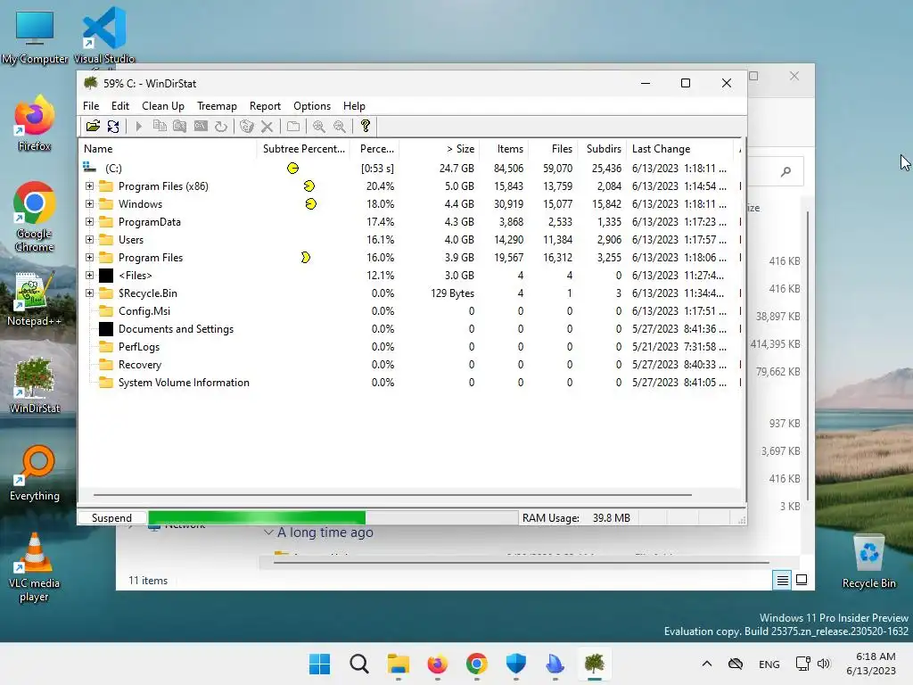The image size is (913, 685).
Task: Open the Firefox desktop shortcut
Action: [35, 123]
